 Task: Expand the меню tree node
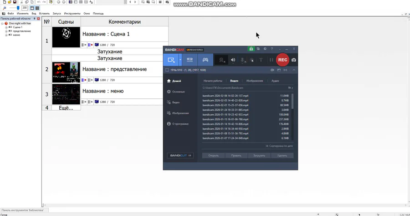pos(6,35)
